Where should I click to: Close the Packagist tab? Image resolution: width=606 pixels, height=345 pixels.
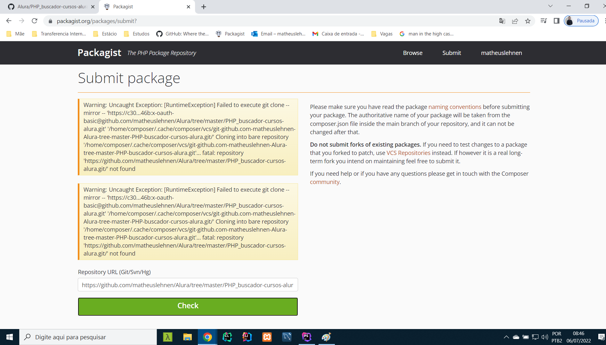tap(188, 7)
